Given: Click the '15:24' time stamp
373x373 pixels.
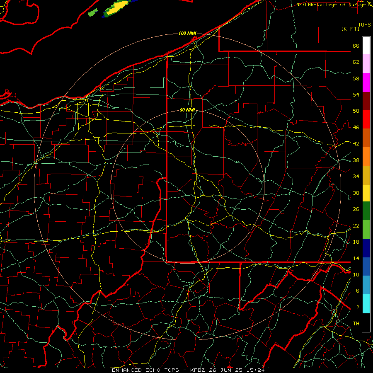Looking at the screenshot, I should tap(255, 370).
